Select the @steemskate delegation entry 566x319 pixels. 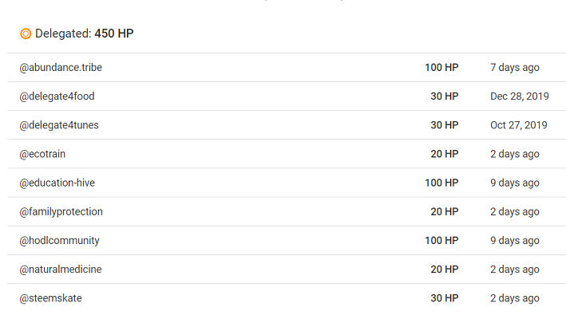coord(287,298)
